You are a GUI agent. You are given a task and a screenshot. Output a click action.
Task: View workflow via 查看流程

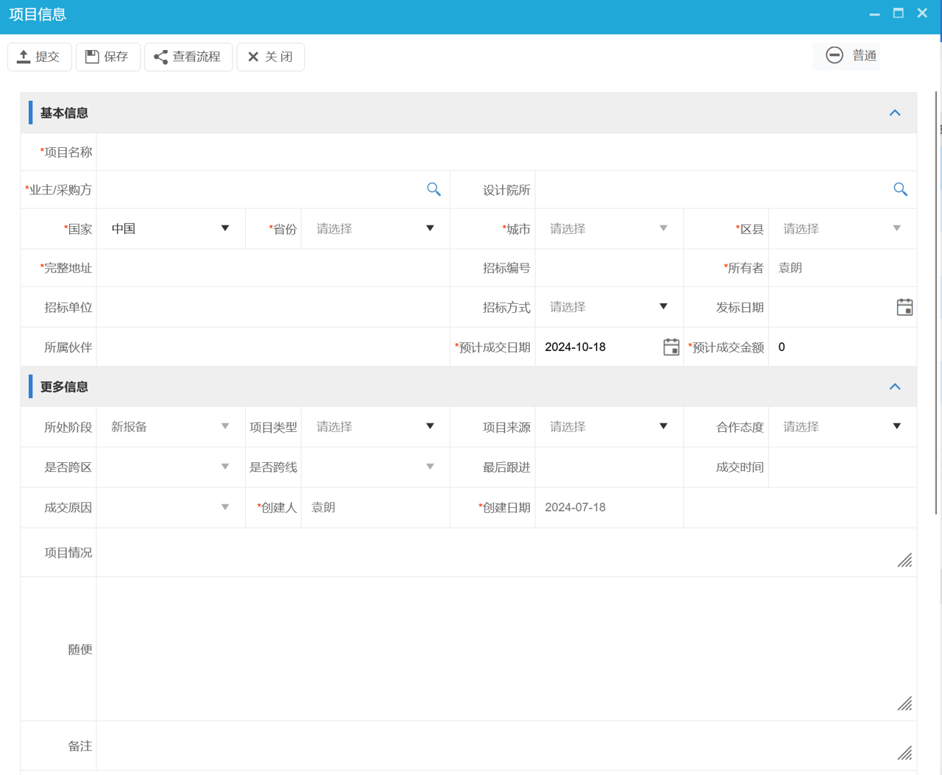click(188, 57)
